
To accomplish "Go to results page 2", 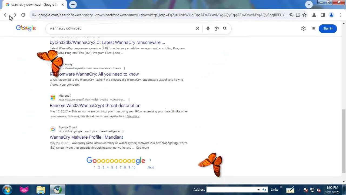I will [x=99, y=167].
